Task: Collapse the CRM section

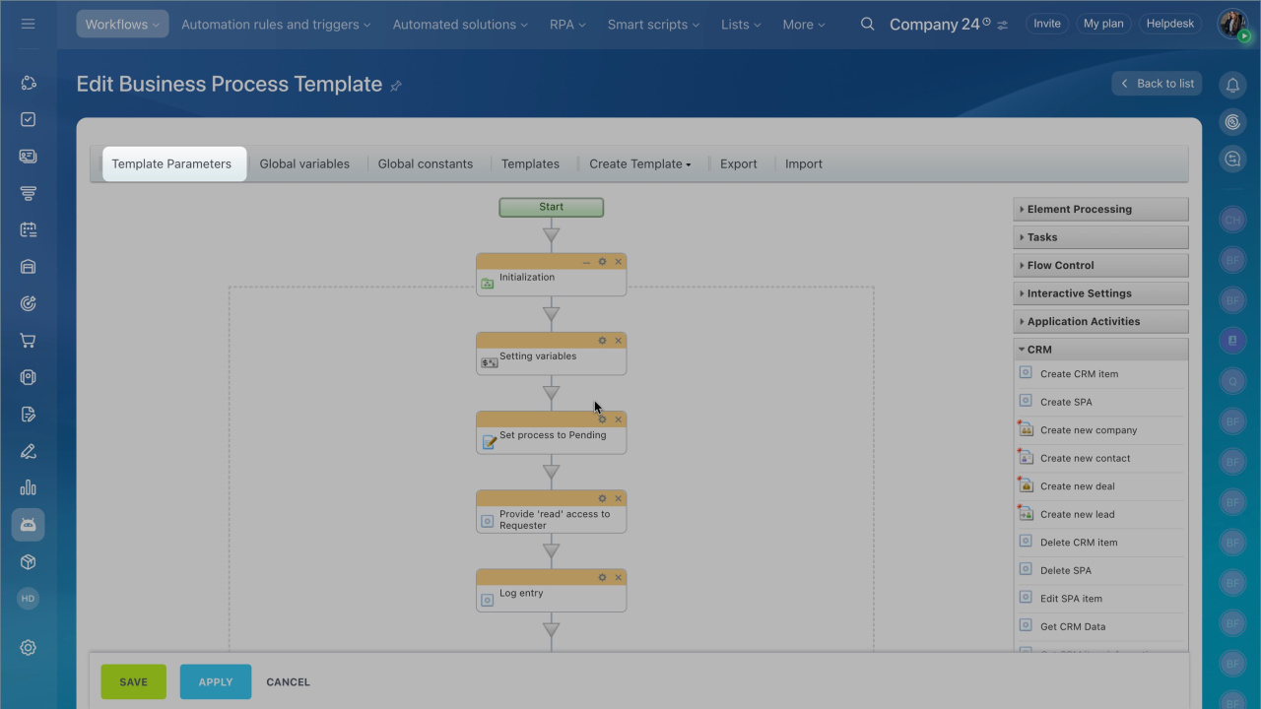Action: point(1100,350)
